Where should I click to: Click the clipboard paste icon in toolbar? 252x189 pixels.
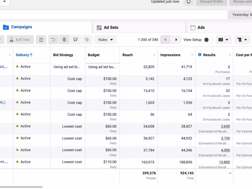41,40
